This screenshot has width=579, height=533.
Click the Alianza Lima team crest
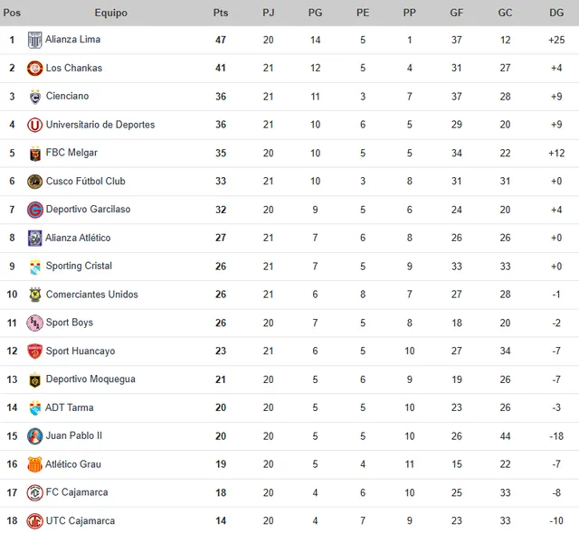click(34, 40)
